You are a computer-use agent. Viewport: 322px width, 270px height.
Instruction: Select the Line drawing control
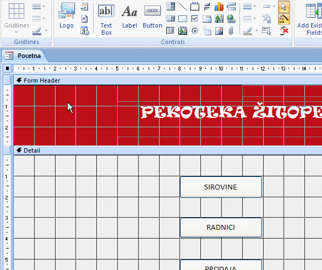[x=183, y=7]
